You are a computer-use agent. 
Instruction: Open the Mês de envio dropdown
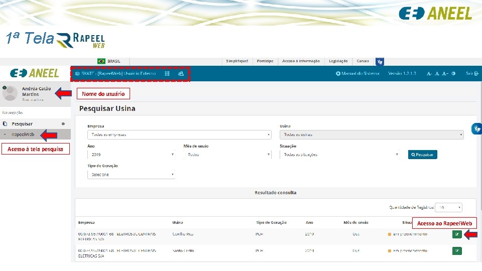coord(227,155)
